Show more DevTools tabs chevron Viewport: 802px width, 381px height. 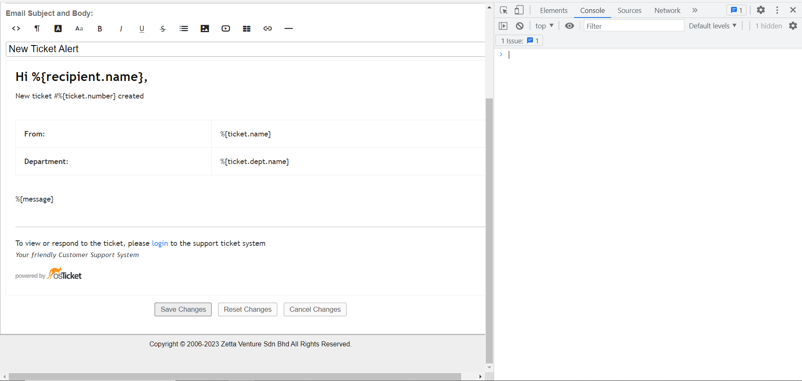coord(695,10)
